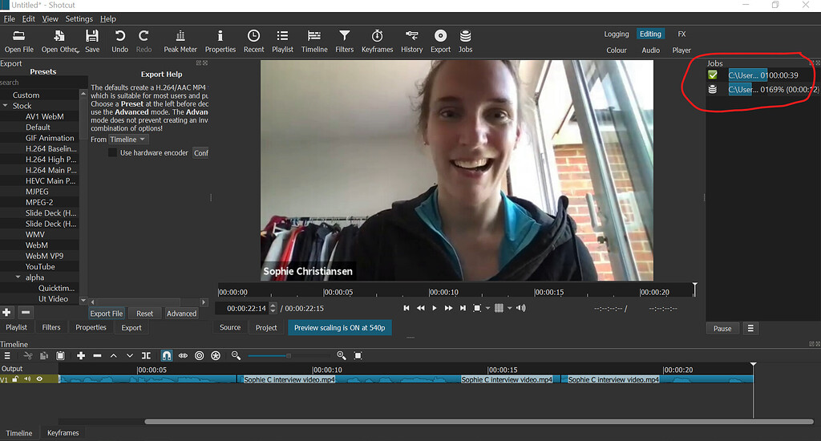Hide the V1 track with eye icon

tap(39, 379)
